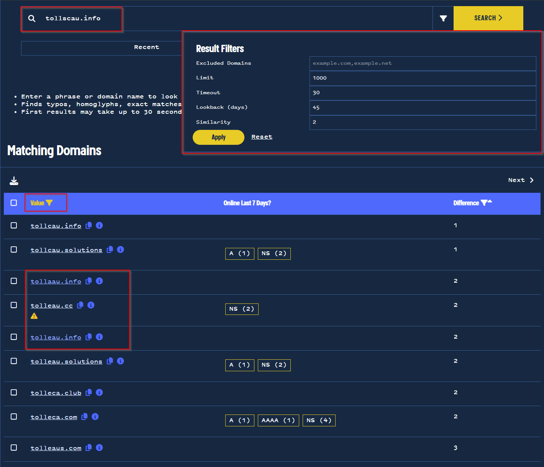Viewport: 544px width, 467px height.
Task: Check the box for tollaau.info
Action: (14, 281)
